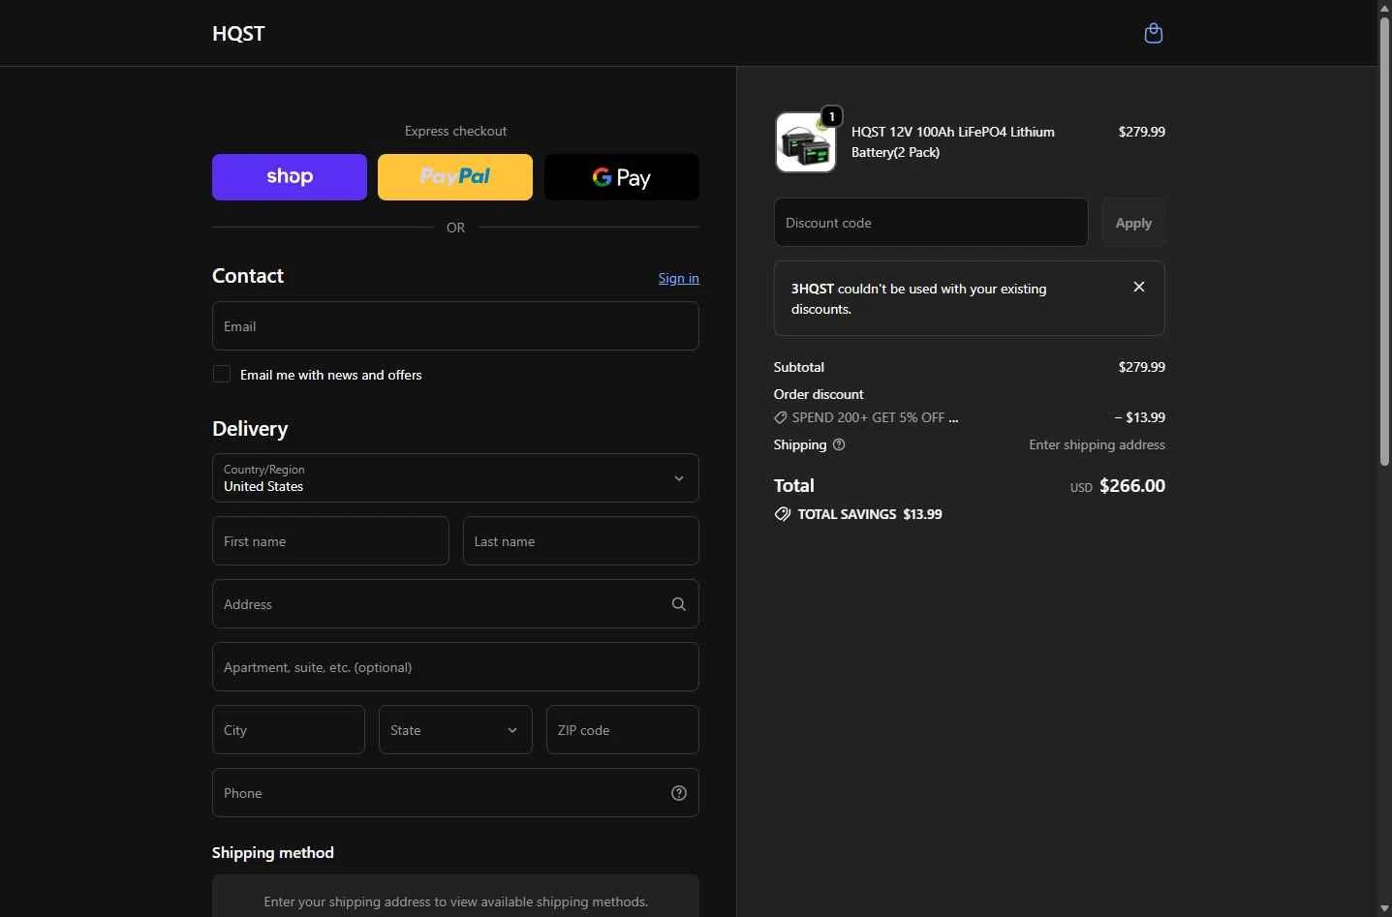Click the Shipping info question icon
Image resolution: width=1392 pixels, height=917 pixels.
pyautogui.click(x=839, y=444)
